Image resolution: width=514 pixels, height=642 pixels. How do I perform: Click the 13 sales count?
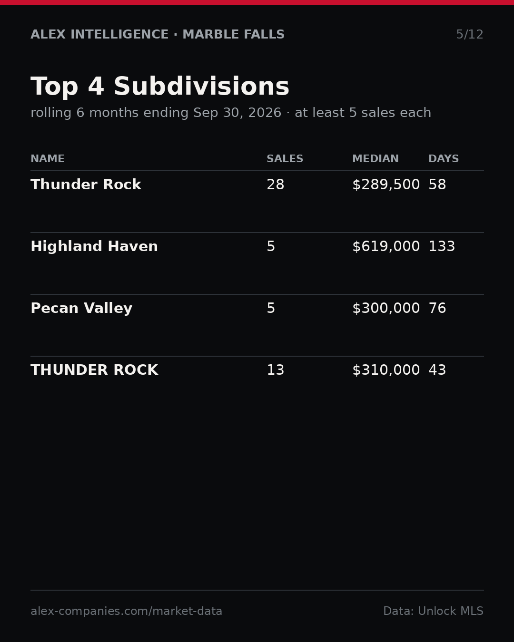point(276,370)
